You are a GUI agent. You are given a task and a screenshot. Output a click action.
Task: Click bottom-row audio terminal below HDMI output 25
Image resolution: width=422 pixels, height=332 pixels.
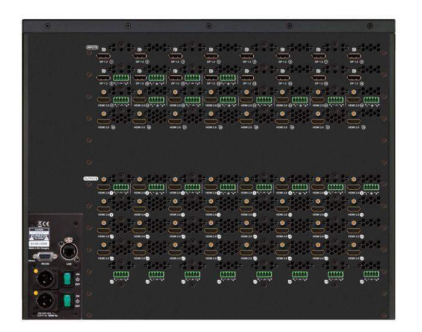pyautogui.click(x=121, y=274)
